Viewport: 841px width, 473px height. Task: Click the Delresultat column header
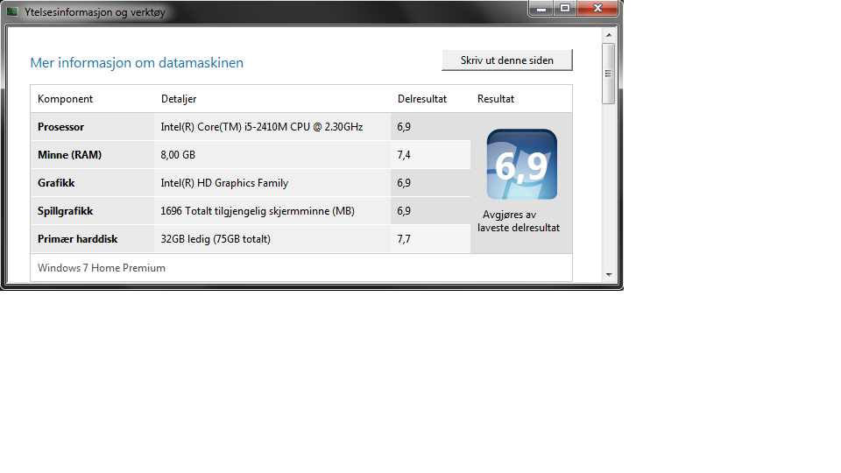(422, 99)
